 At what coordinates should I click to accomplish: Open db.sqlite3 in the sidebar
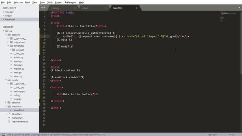tap(17, 114)
